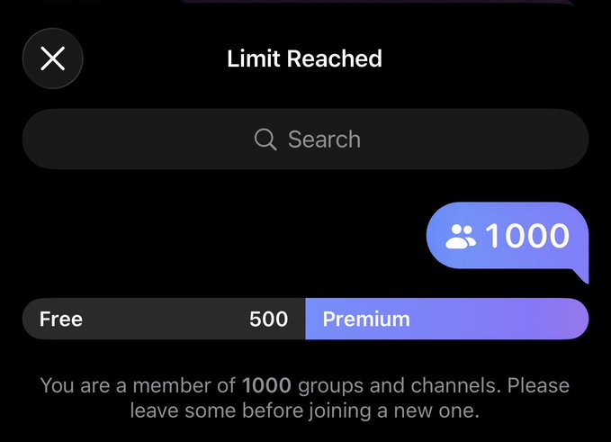Click the people icon in the bubble
This screenshot has height=442, width=611.
coord(460,236)
